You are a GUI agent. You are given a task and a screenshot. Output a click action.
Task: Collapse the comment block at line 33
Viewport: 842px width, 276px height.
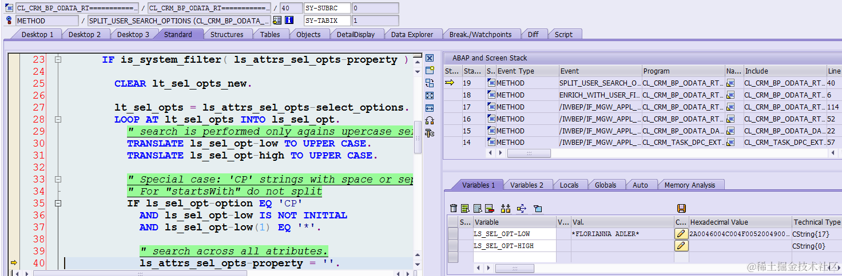point(57,180)
